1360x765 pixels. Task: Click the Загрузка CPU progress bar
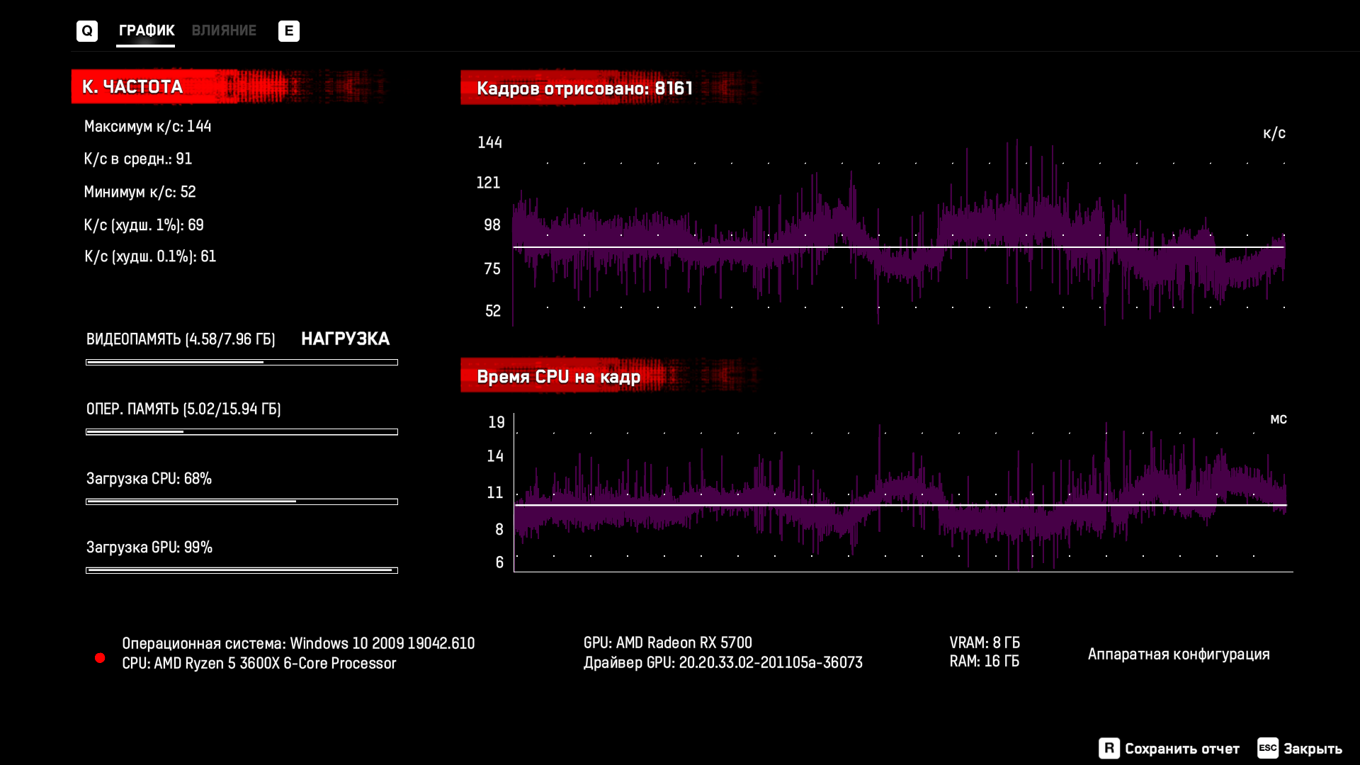[242, 501]
